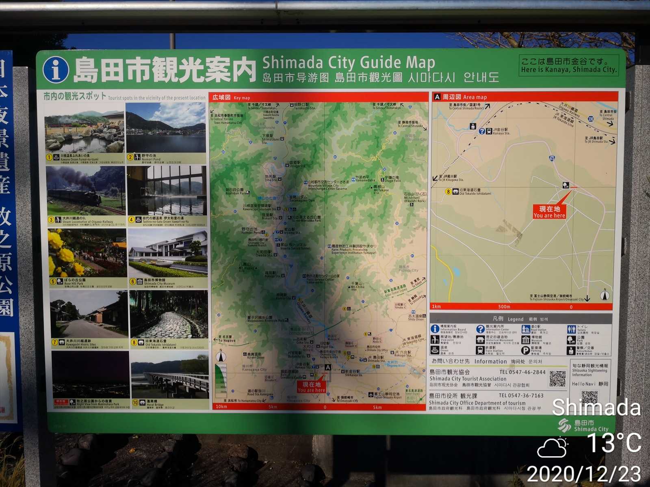Open the Horai Bridge photo

pos(169,375)
